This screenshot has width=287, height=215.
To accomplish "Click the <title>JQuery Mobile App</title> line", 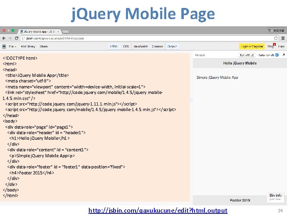I will tap(37, 75).
